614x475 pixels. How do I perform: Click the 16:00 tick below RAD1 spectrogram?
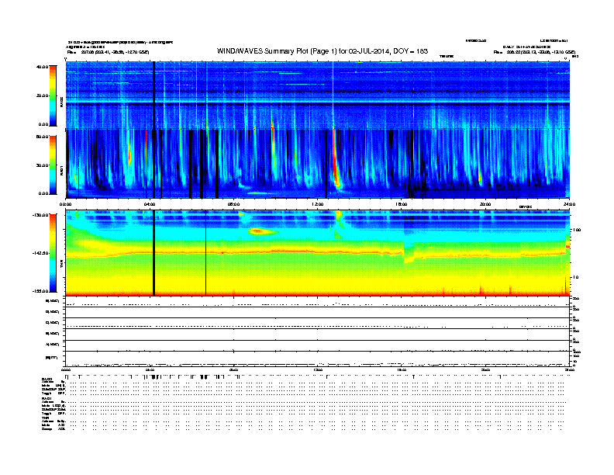coord(402,204)
